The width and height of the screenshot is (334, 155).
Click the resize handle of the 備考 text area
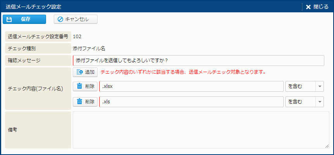point(322,146)
